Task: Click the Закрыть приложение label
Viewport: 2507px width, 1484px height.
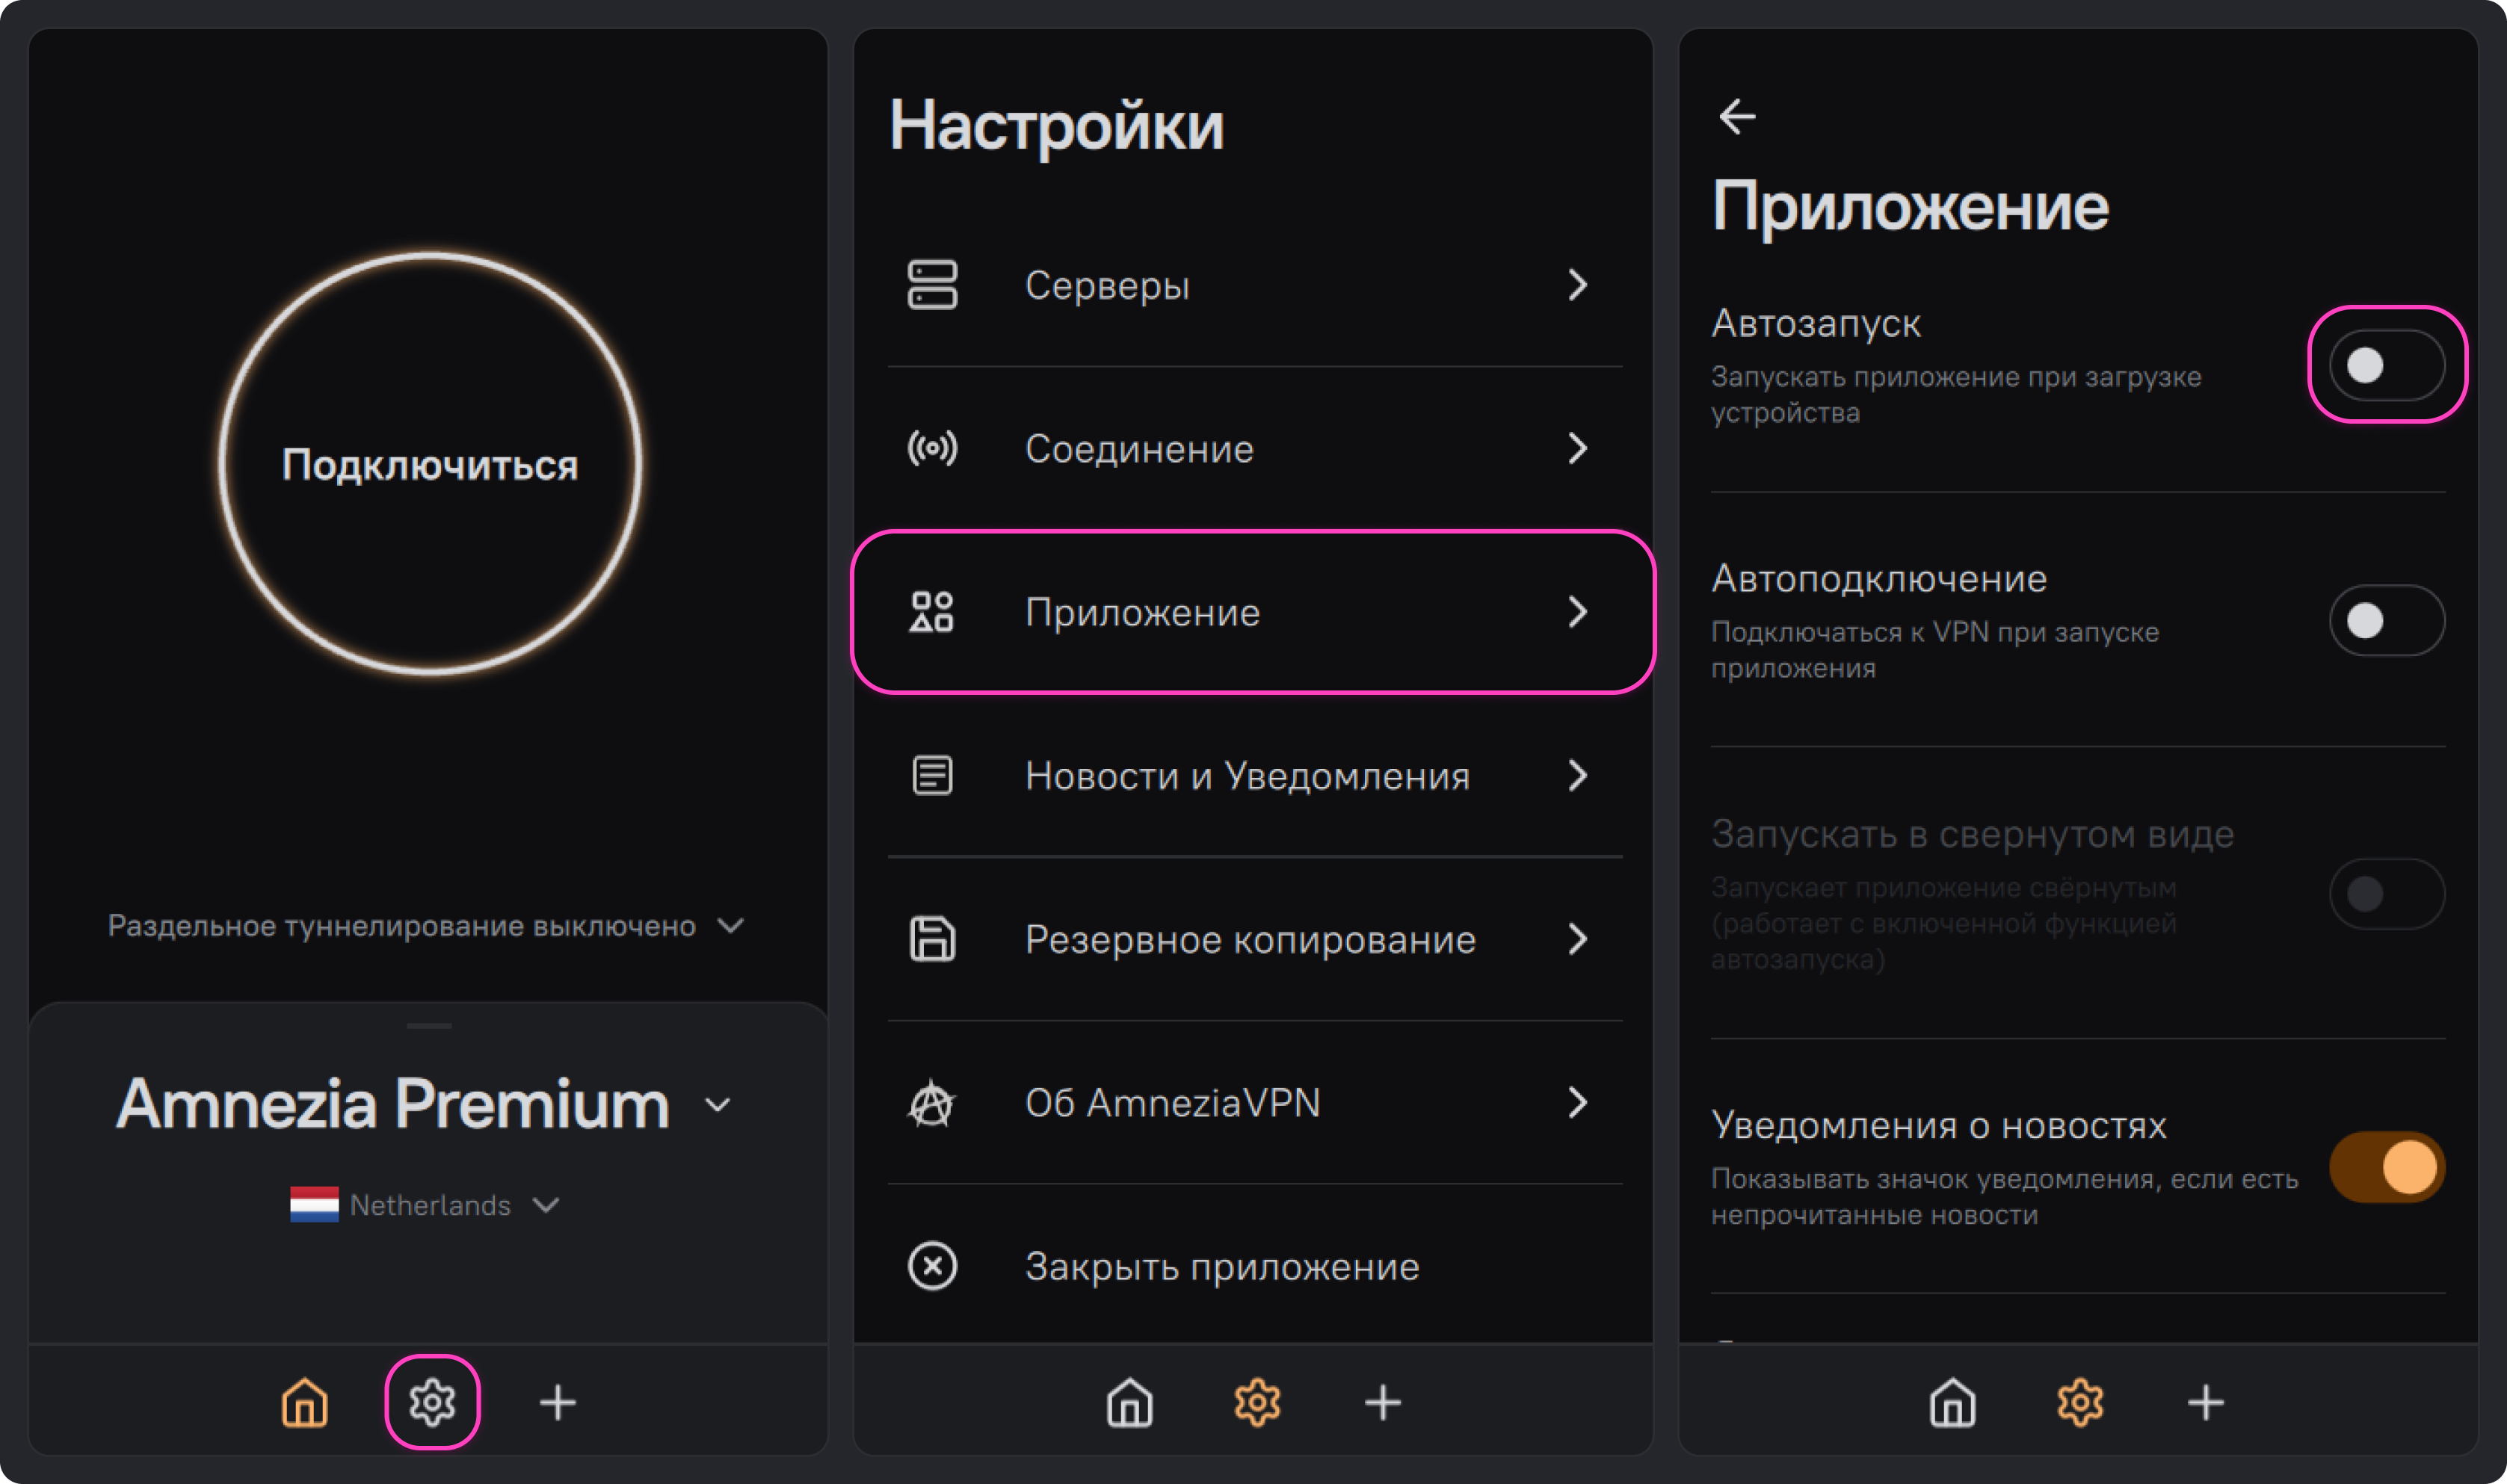Action: point(1222,1267)
